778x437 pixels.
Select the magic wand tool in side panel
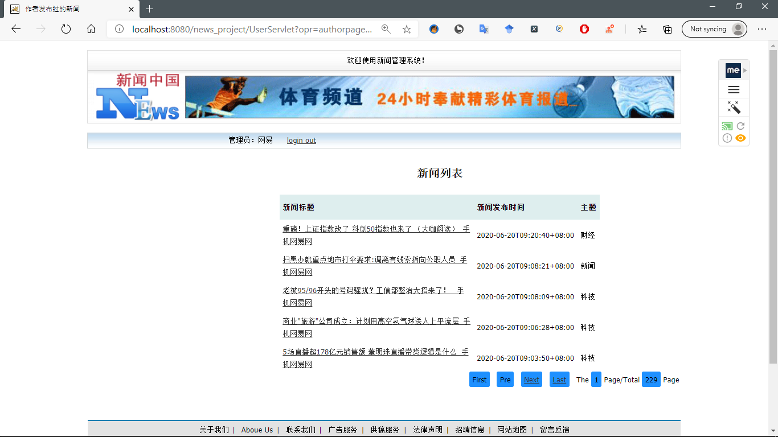(x=734, y=107)
